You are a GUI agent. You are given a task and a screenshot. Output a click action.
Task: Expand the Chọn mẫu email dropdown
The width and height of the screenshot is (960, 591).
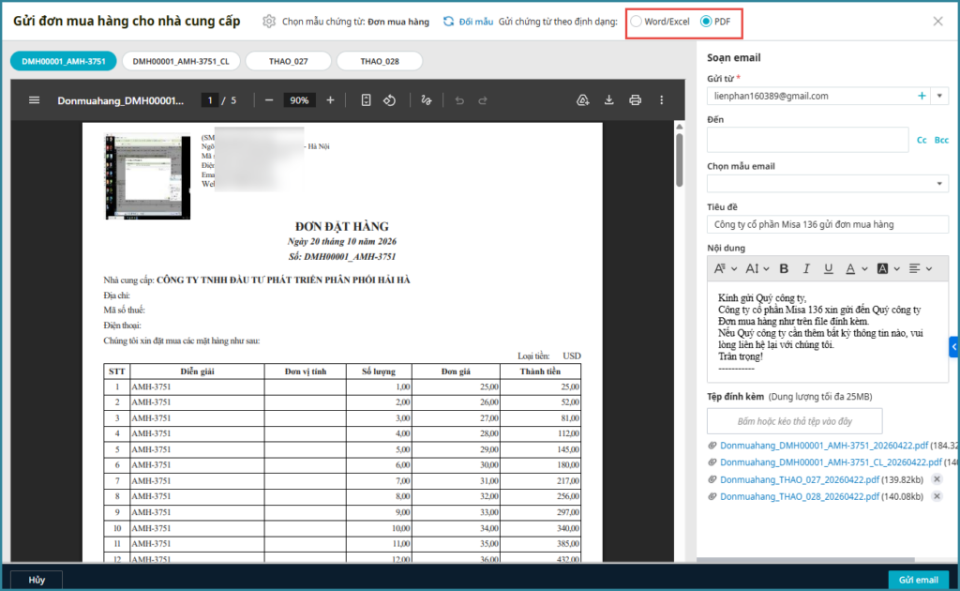click(x=938, y=184)
